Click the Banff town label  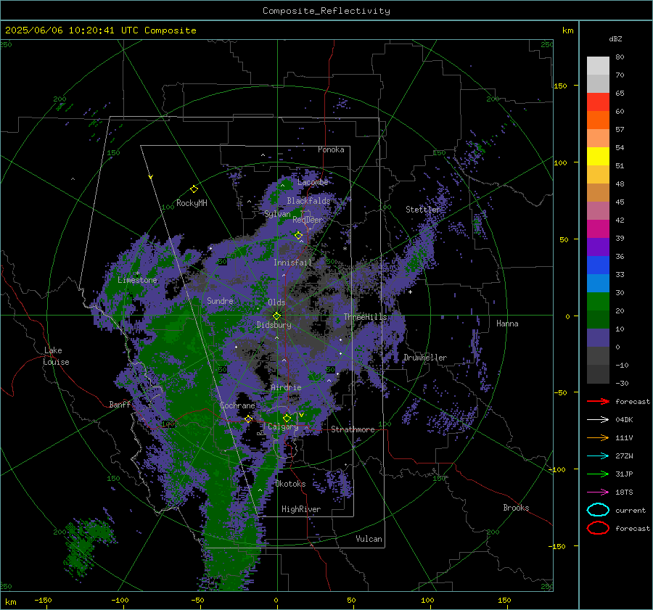[x=120, y=404]
